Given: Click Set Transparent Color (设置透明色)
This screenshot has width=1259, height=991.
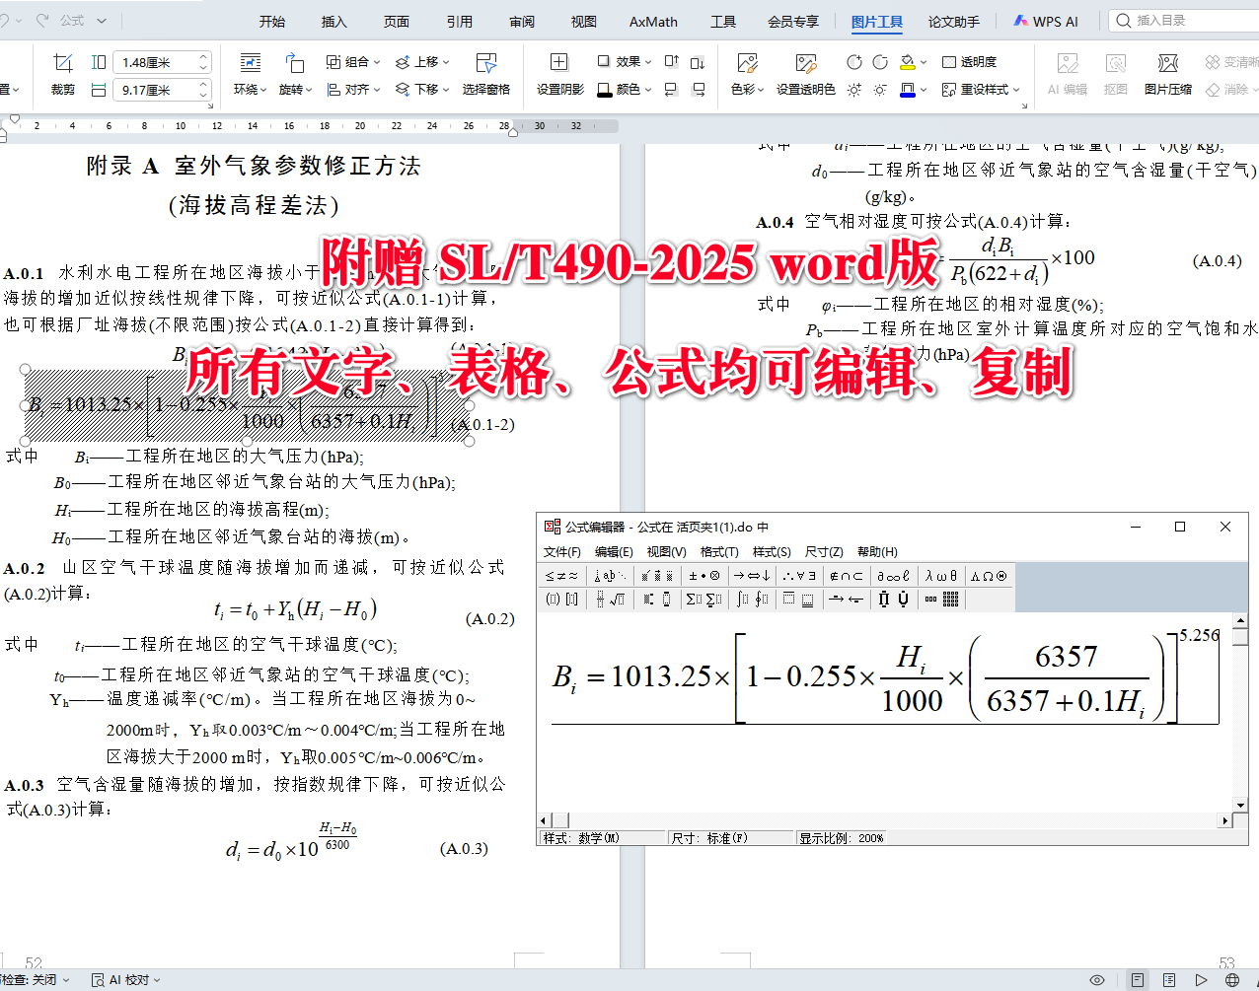Looking at the screenshot, I should coord(805,74).
